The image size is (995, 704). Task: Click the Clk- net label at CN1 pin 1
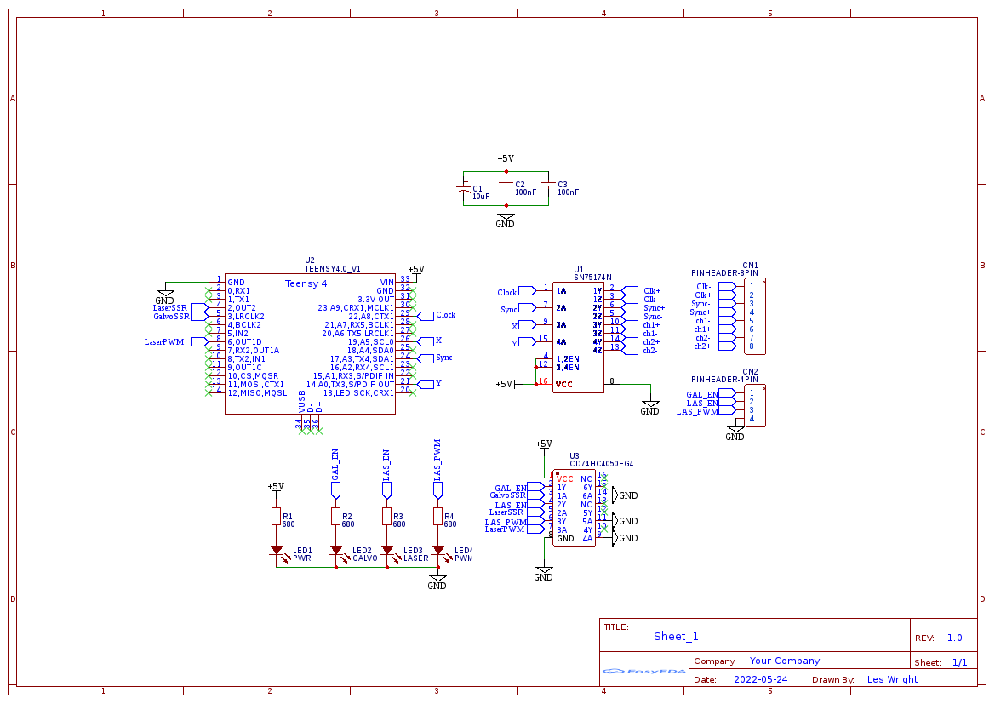pyautogui.click(x=703, y=287)
